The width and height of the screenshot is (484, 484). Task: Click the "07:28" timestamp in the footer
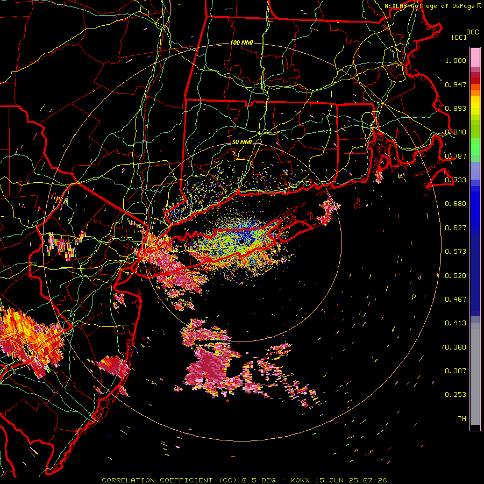pos(375,480)
